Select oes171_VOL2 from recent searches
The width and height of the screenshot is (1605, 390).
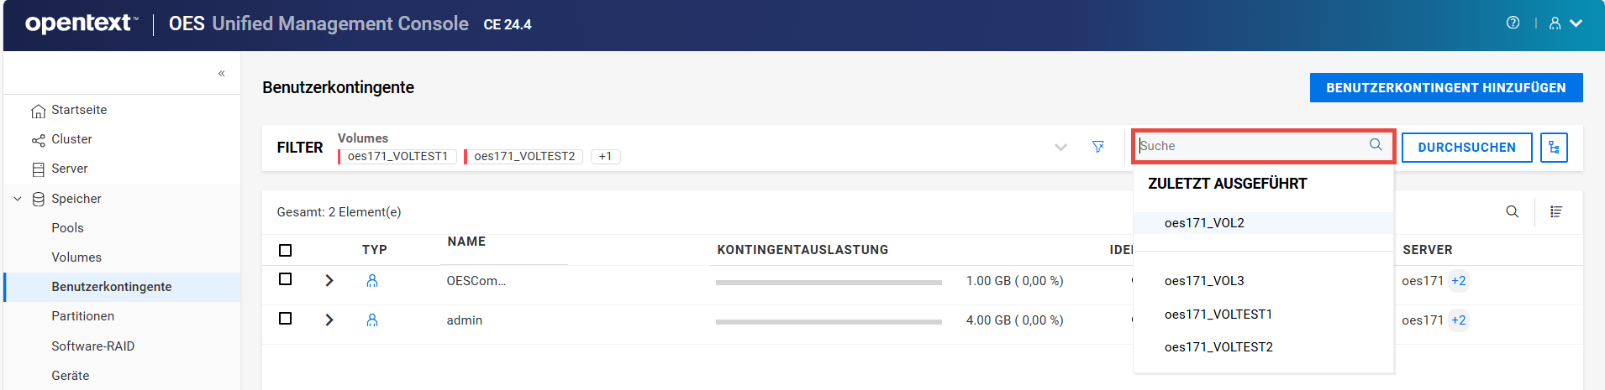(1204, 223)
